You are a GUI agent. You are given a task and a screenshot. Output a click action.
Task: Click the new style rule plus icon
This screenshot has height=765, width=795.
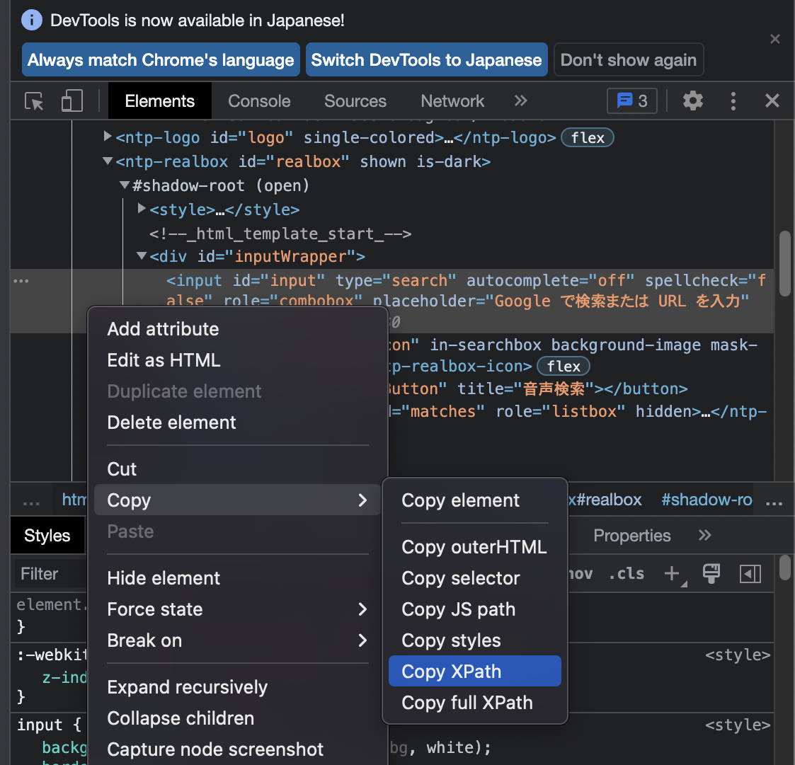671,573
